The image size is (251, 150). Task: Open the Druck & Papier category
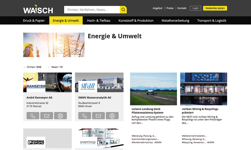[x=34, y=21]
